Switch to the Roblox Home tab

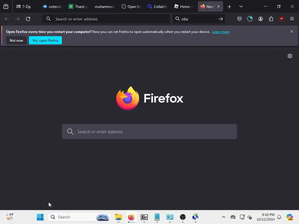click(183, 6)
